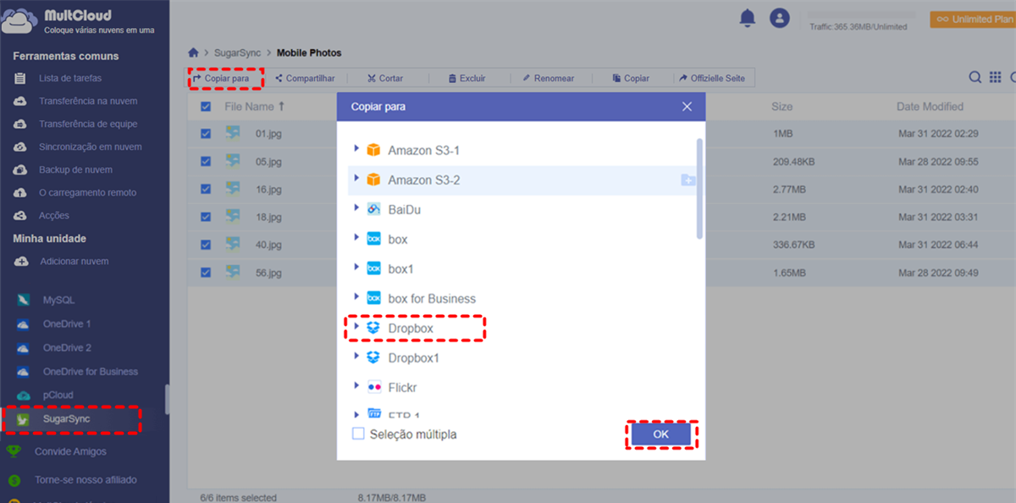This screenshot has width=1016, height=503.
Task: Click the Dropbox logo icon
Action: point(373,328)
